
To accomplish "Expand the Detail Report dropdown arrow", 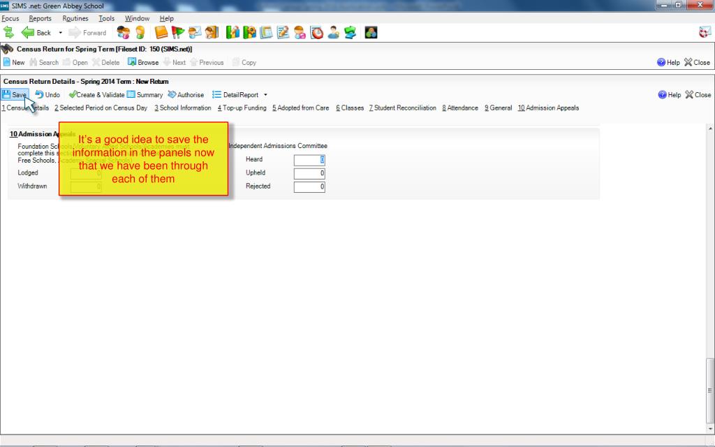I will (x=265, y=95).
